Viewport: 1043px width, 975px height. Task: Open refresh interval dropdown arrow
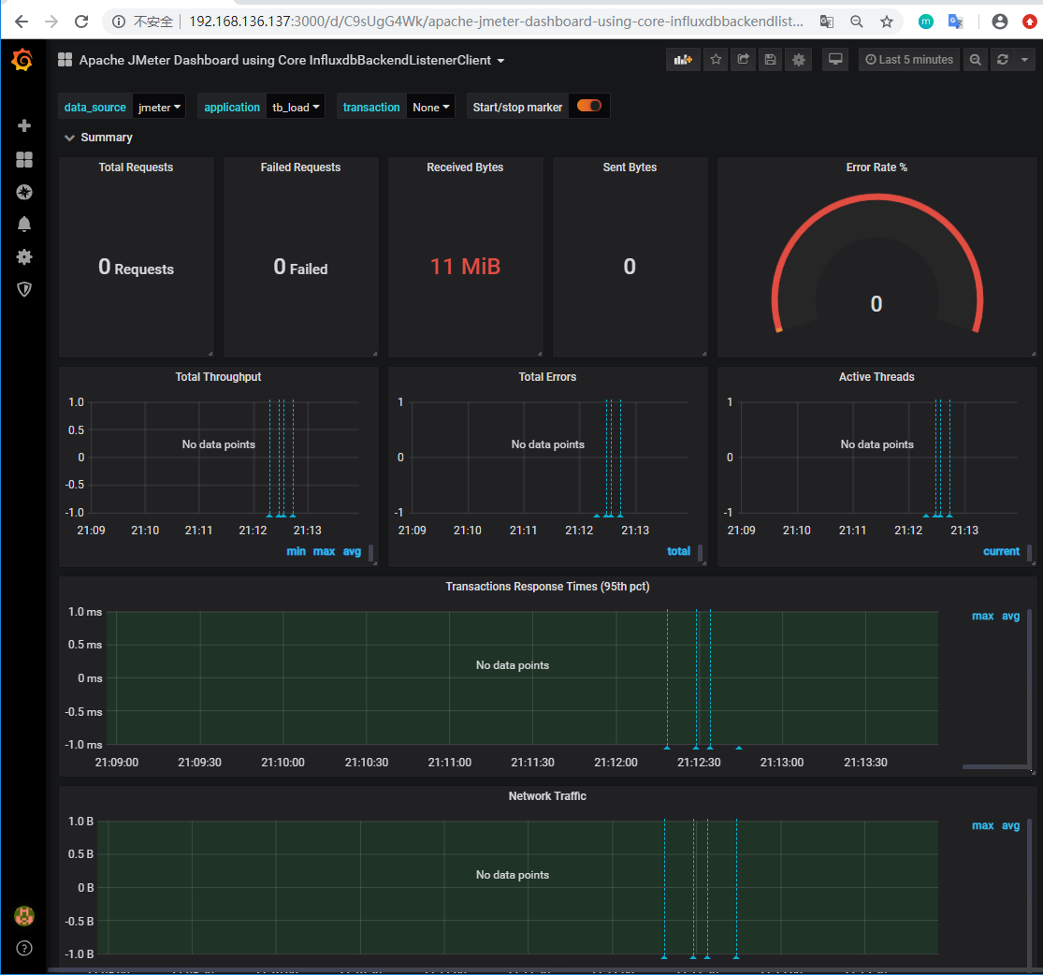tap(1025, 60)
